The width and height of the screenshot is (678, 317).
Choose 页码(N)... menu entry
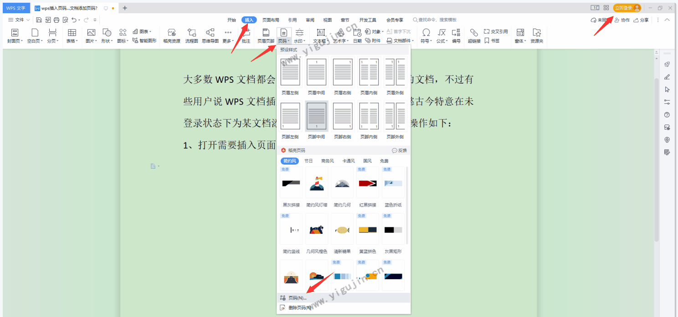(344, 298)
